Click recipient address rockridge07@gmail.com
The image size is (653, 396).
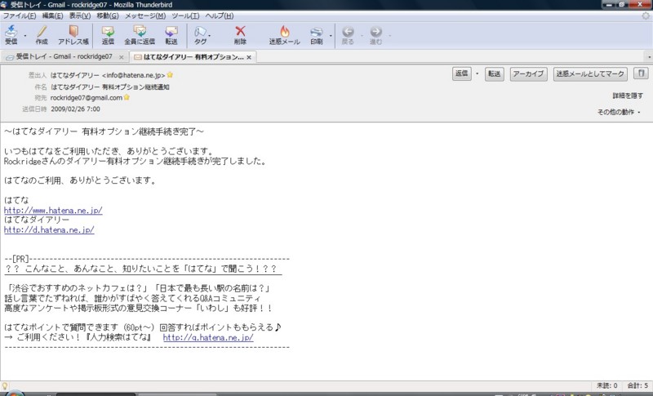point(87,97)
